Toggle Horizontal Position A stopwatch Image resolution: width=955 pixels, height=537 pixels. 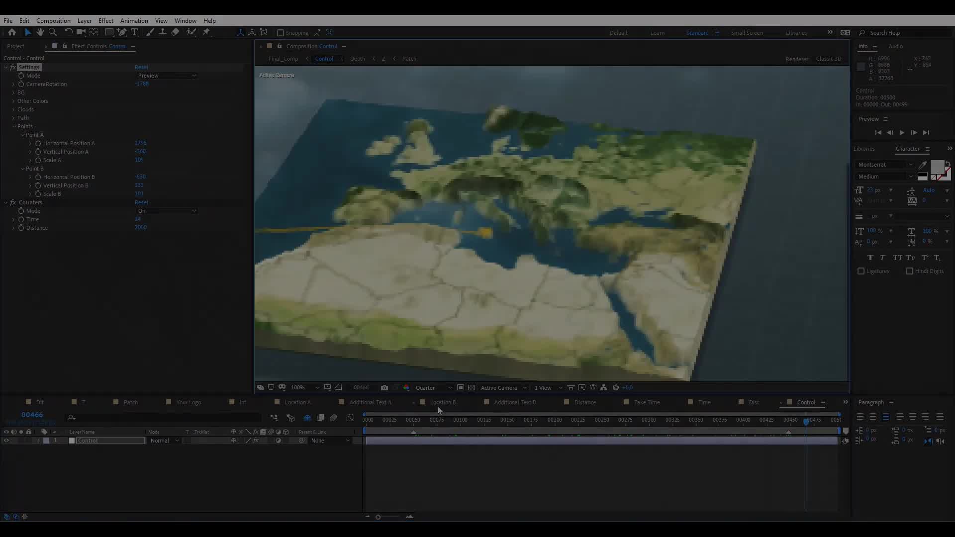pyautogui.click(x=38, y=143)
